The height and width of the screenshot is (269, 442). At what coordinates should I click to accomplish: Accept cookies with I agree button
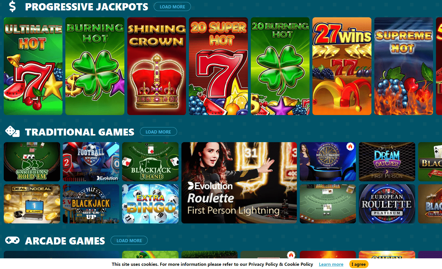[x=359, y=264]
